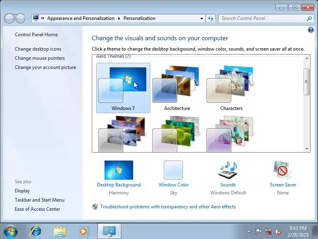Open Ease of Access Center link
318x239 pixels.
click(37, 209)
